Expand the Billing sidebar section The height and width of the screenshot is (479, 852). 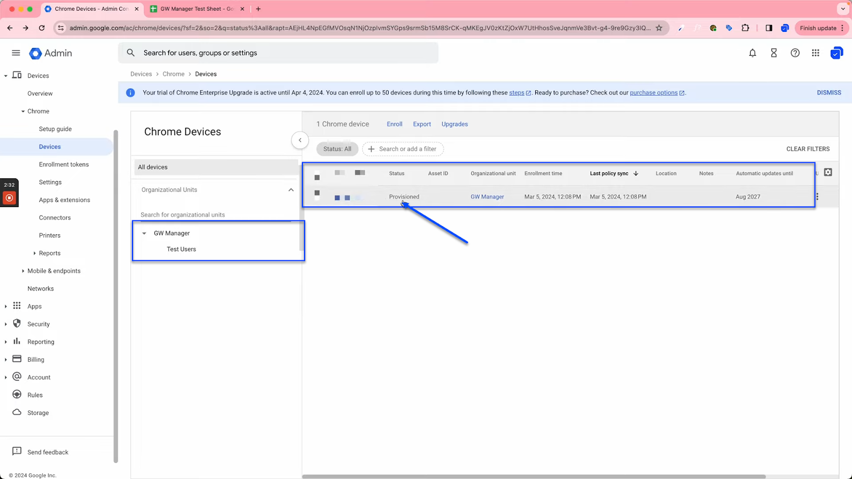[6, 359]
